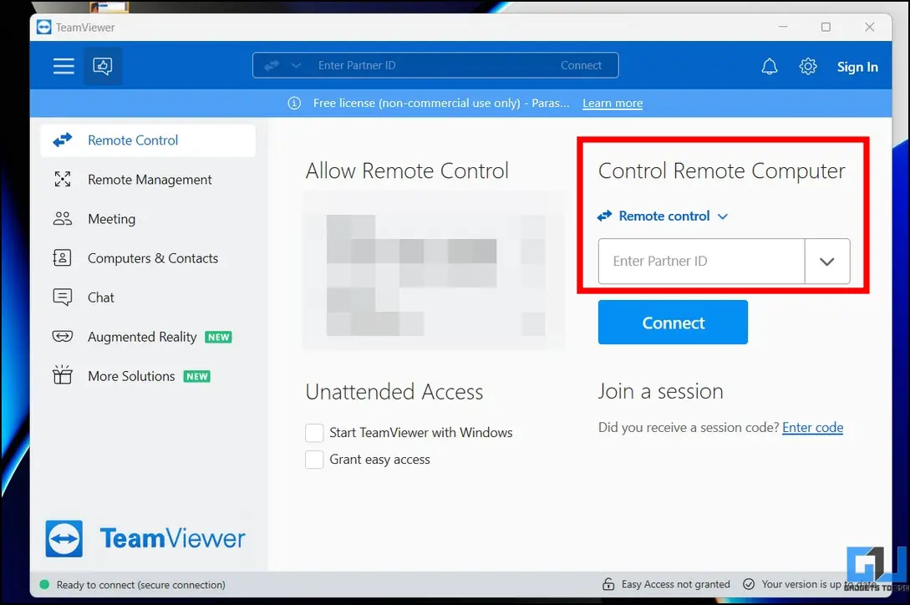Click the feedback icon in header
Viewport: 910px width, 605px height.
103,66
